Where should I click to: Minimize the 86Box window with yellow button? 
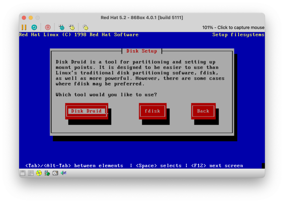click(31, 18)
